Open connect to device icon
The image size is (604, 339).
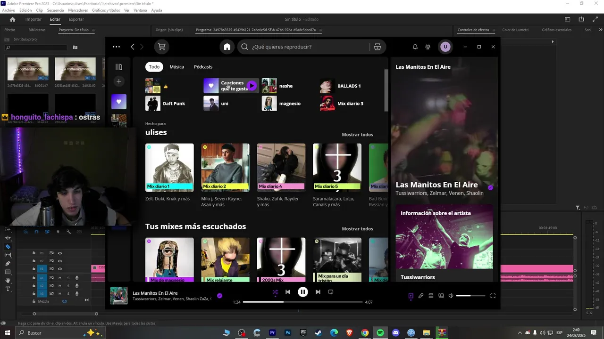441,296
